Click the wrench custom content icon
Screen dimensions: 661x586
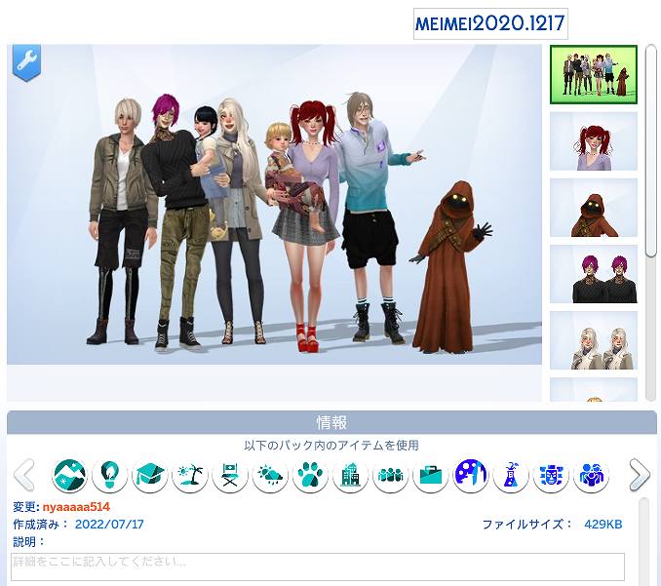click(x=25, y=62)
